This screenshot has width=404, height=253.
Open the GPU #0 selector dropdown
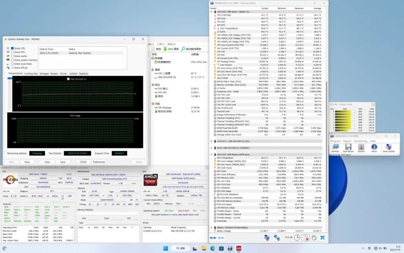[x=150, y=191]
